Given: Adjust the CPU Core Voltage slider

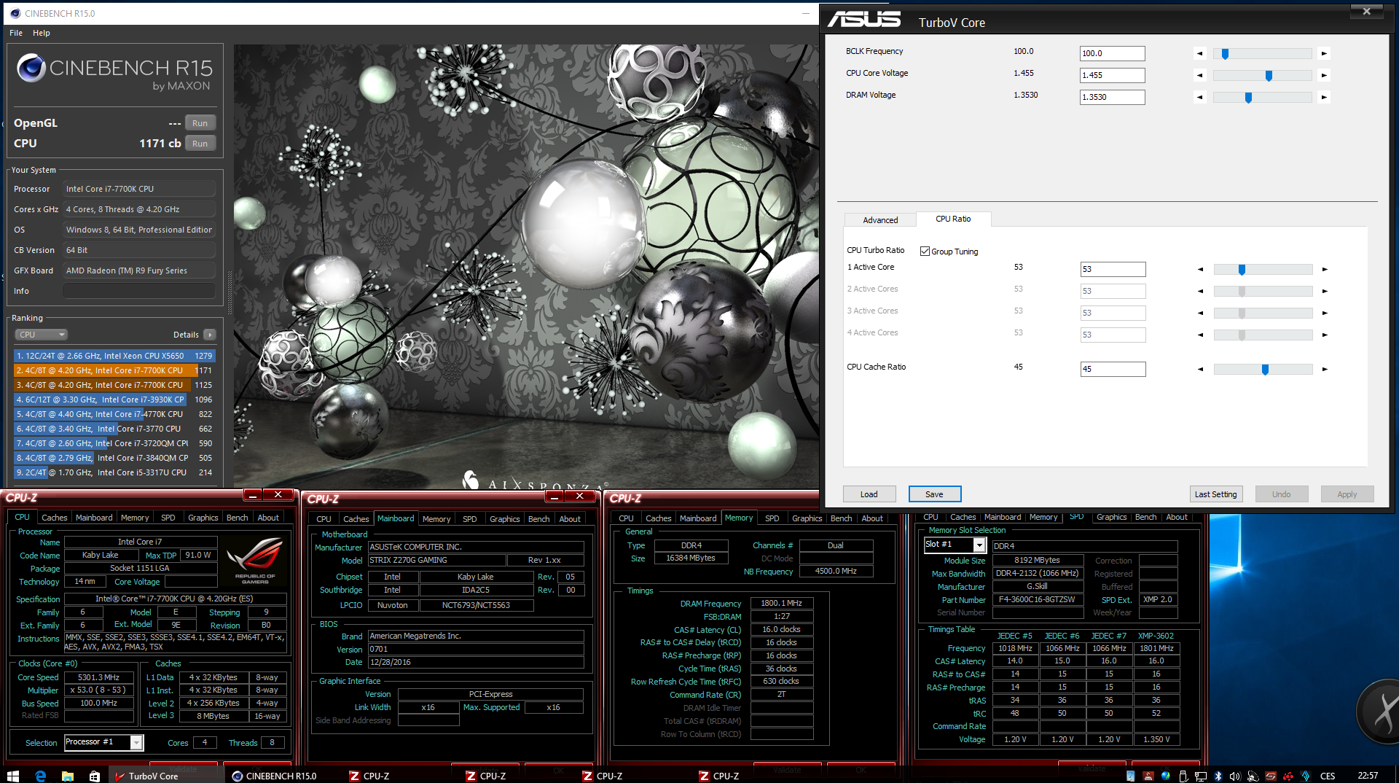Looking at the screenshot, I should 1262,75.
